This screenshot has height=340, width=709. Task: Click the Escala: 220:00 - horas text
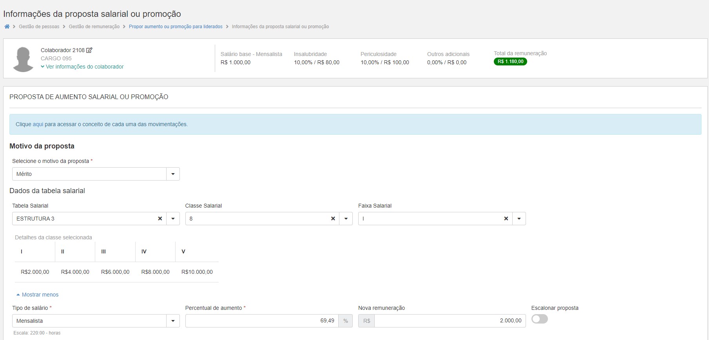(x=37, y=333)
